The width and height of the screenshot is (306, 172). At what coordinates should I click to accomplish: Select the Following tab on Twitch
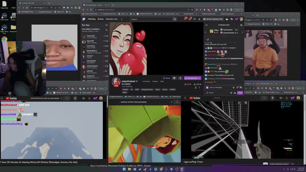[91, 19]
